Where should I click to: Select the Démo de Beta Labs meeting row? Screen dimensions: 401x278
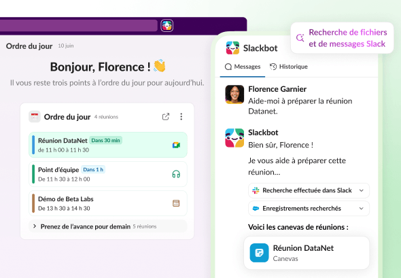point(108,203)
